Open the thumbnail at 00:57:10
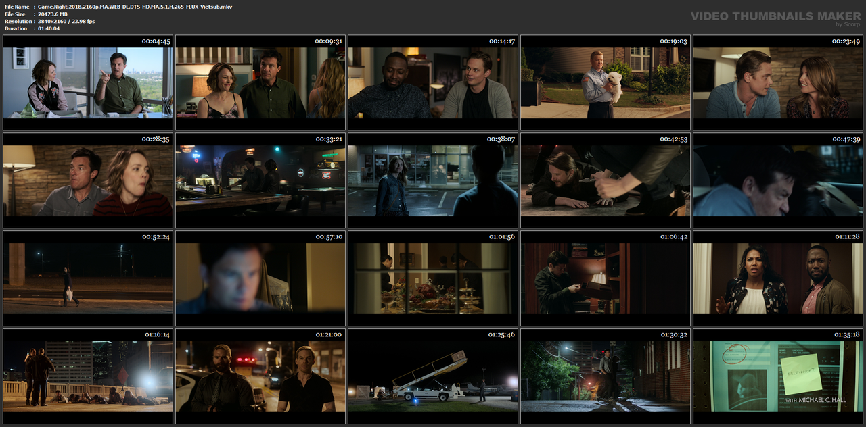This screenshot has height=427, width=866. point(260,278)
